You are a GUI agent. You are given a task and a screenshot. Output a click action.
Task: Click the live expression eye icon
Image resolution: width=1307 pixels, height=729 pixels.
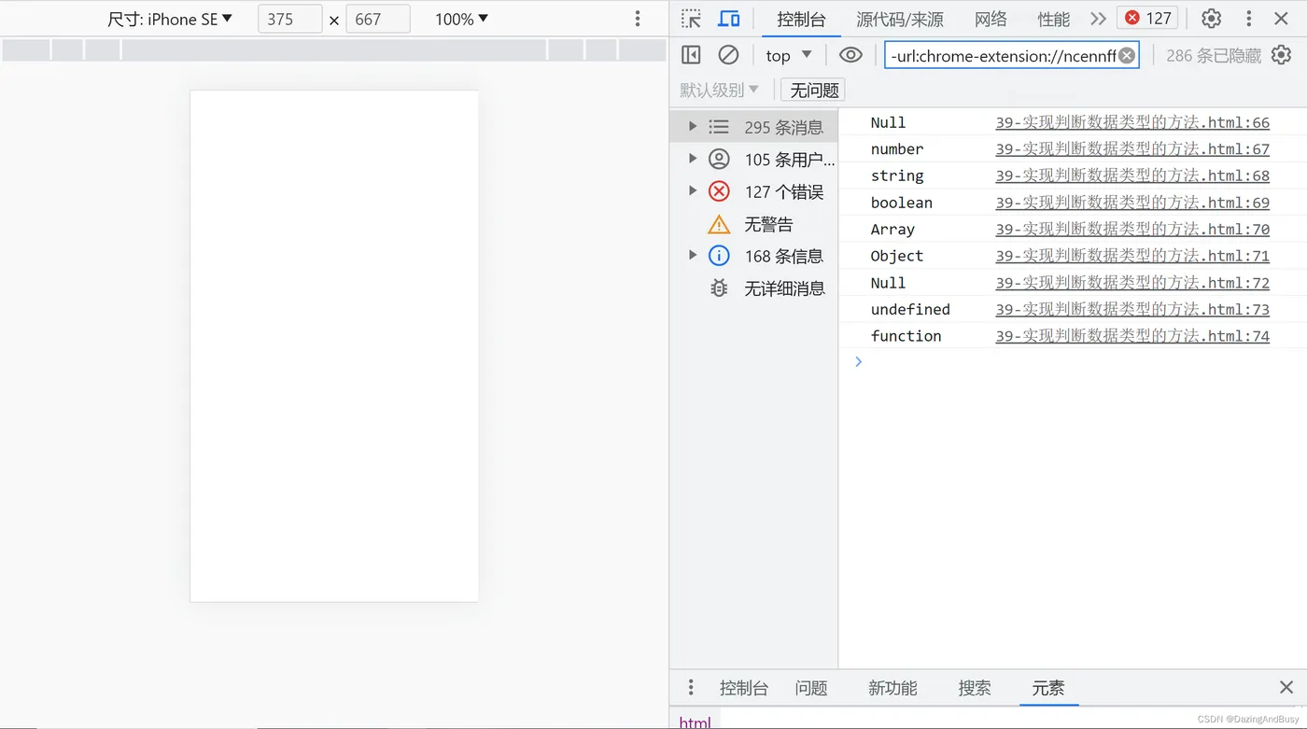[x=850, y=55]
